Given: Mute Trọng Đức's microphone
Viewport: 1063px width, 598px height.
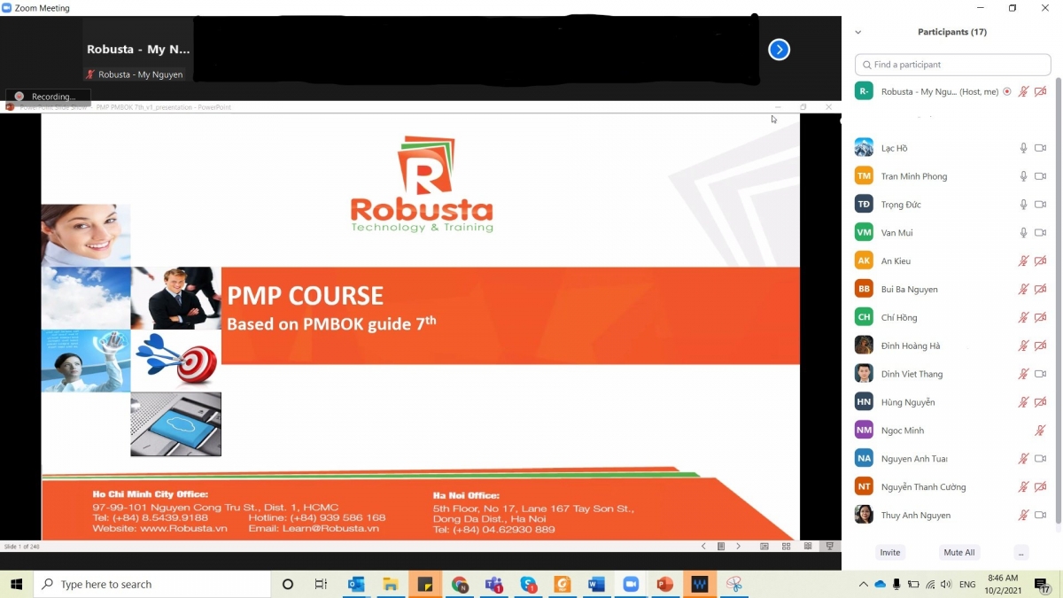Looking at the screenshot, I should point(1023,205).
